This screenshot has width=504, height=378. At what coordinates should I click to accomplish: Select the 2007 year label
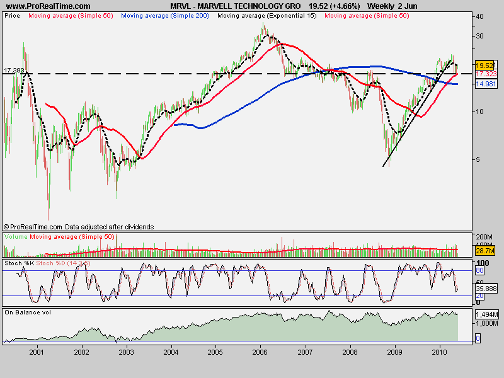point(305,352)
